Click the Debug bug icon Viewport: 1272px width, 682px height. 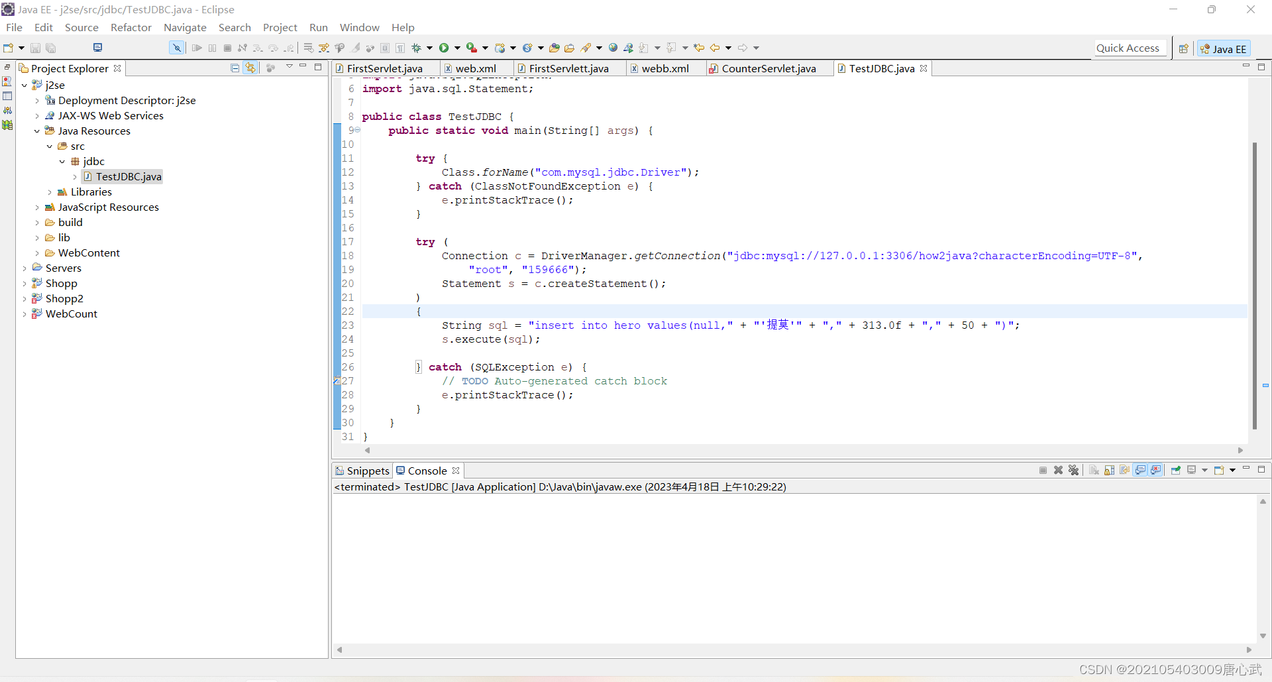417,48
